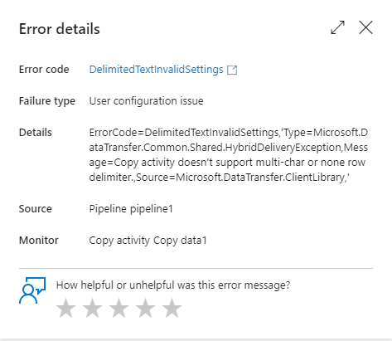
Task: Click the feedback person icon
Action: click(x=32, y=290)
